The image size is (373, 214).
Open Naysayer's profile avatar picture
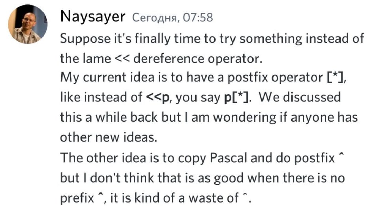pyautogui.click(x=28, y=24)
